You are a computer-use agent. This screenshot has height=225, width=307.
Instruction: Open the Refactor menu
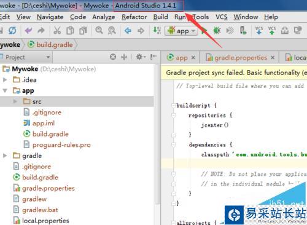(x=134, y=17)
